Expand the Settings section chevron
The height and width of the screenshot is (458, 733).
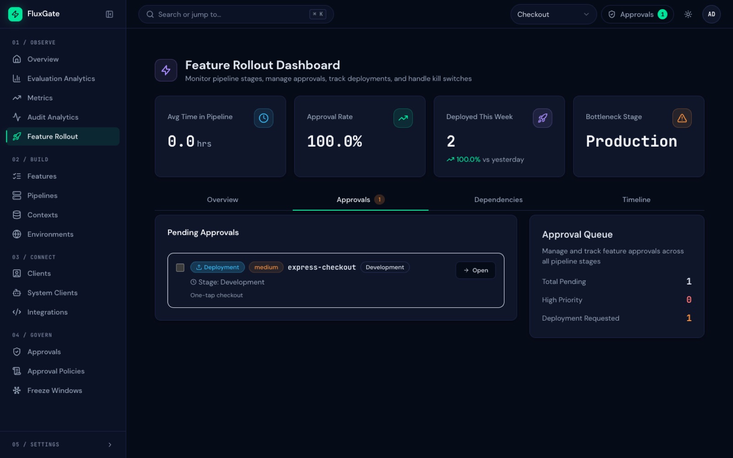110,445
